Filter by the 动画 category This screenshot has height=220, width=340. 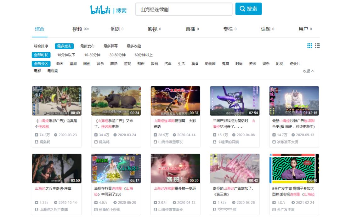(x=60, y=64)
